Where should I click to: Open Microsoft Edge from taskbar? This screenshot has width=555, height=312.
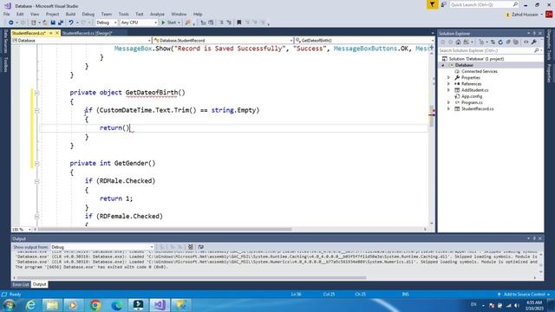(117, 305)
